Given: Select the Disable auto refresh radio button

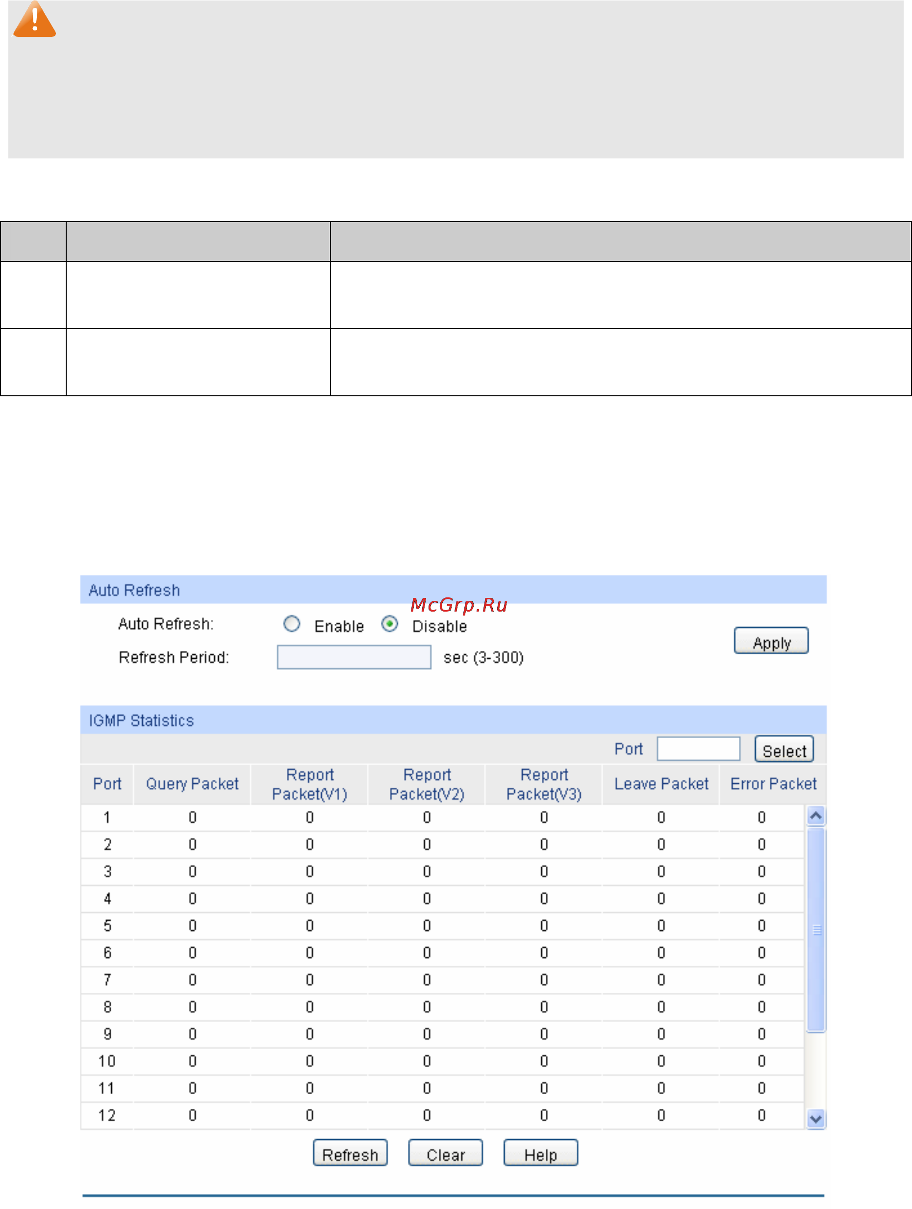Looking at the screenshot, I should 390,624.
